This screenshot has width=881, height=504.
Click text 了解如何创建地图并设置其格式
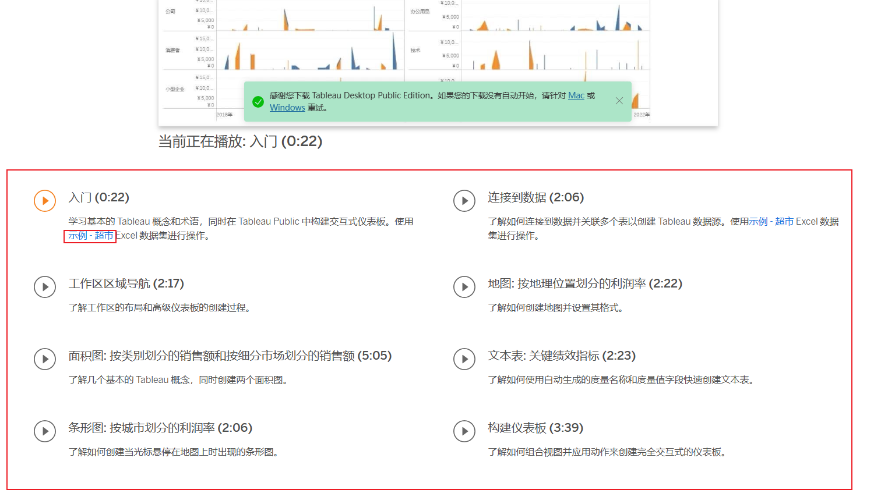click(555, 308)
